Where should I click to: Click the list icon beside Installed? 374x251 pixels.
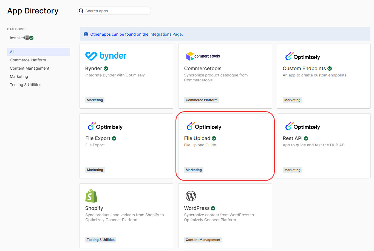[27, 38]
